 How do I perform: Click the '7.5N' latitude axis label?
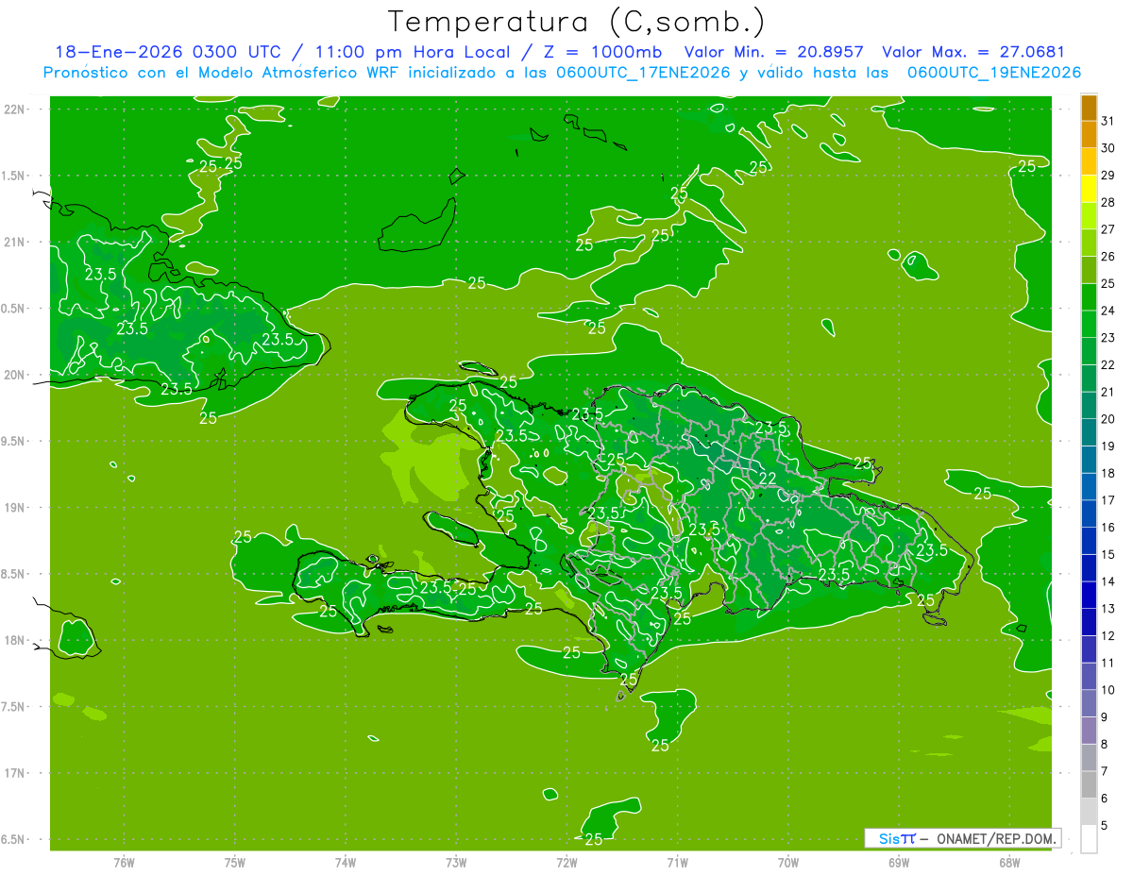click(x=14, y=707)
